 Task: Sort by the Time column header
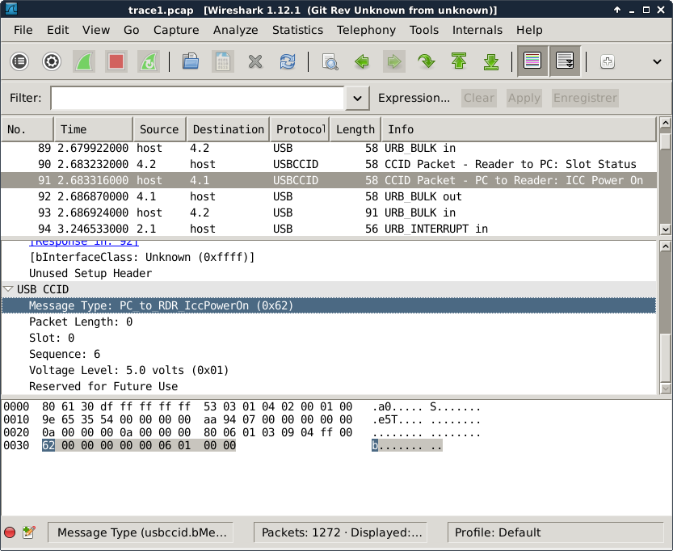[x=93, y=129]
